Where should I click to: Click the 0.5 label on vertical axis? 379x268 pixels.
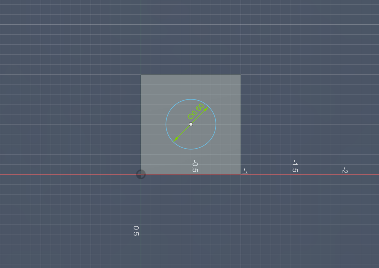136,230
